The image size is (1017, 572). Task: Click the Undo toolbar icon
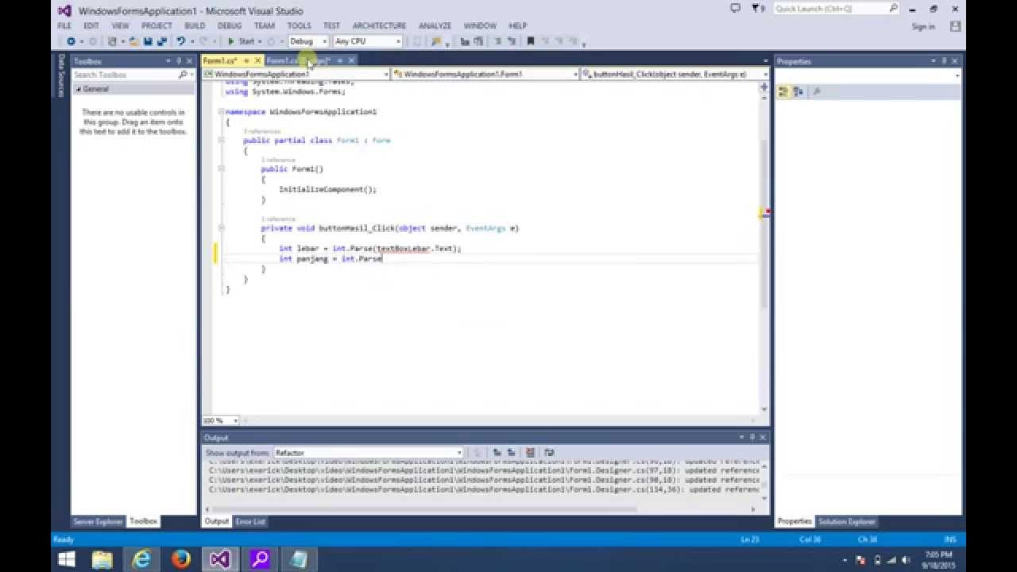click(181, 41)
